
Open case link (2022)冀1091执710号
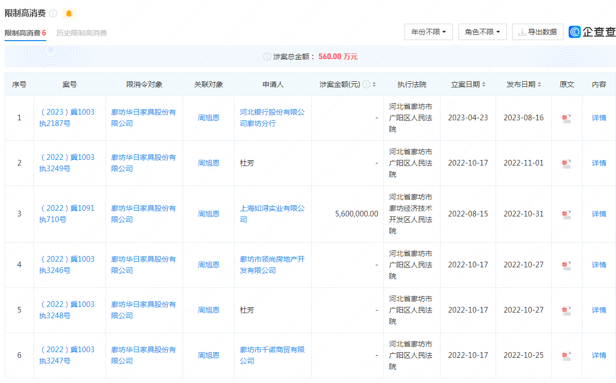click(x=67, y=214)
